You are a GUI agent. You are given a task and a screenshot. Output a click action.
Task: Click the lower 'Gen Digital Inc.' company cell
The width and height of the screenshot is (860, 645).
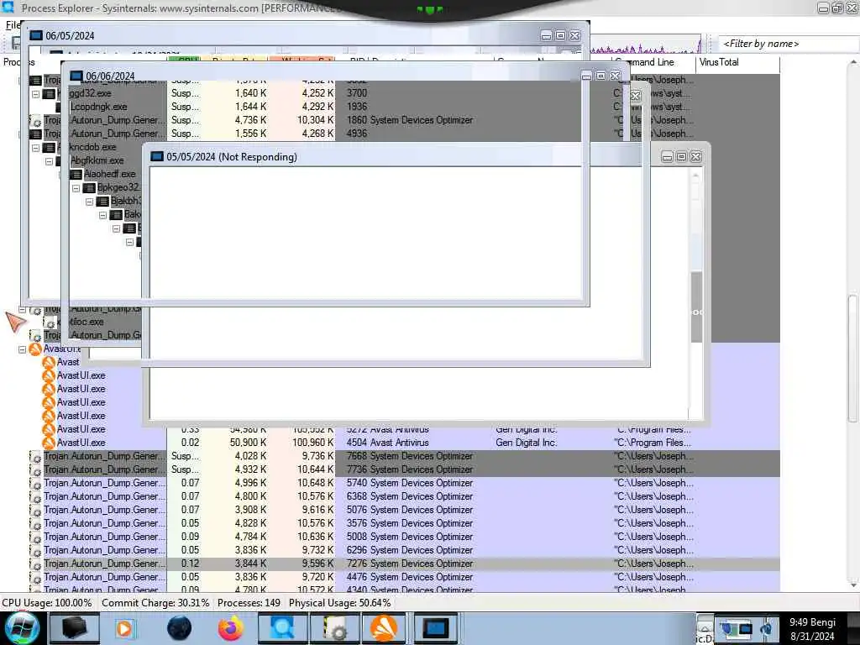pyautogui.click(x=526, y=443)
